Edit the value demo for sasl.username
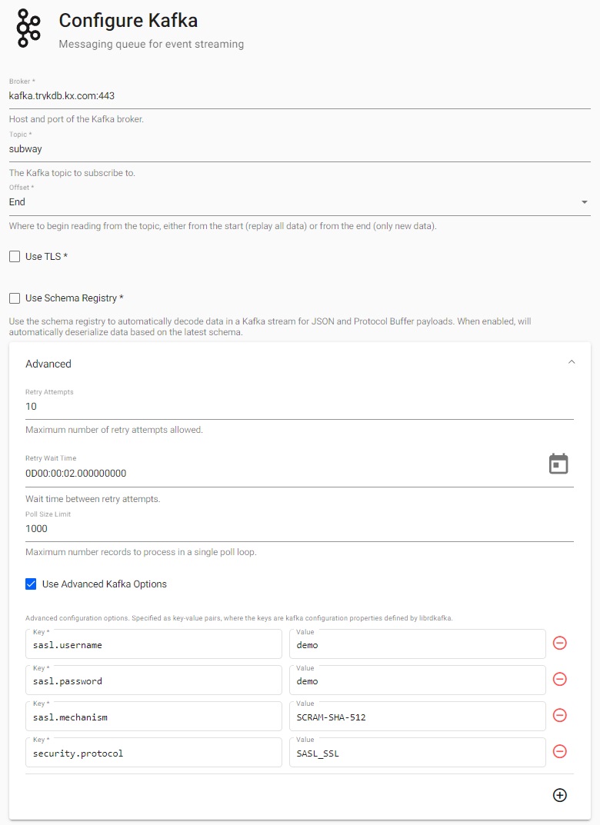Screen dimensions: 600x825 coord(418,644)
